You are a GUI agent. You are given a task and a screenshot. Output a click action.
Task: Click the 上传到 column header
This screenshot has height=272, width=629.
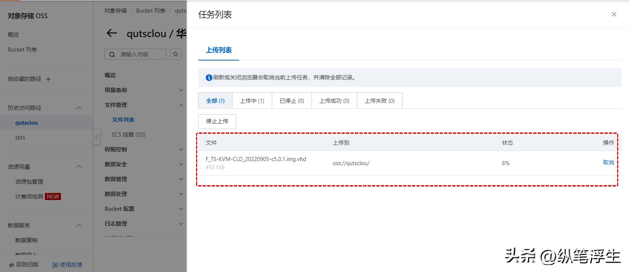(341, 142)
